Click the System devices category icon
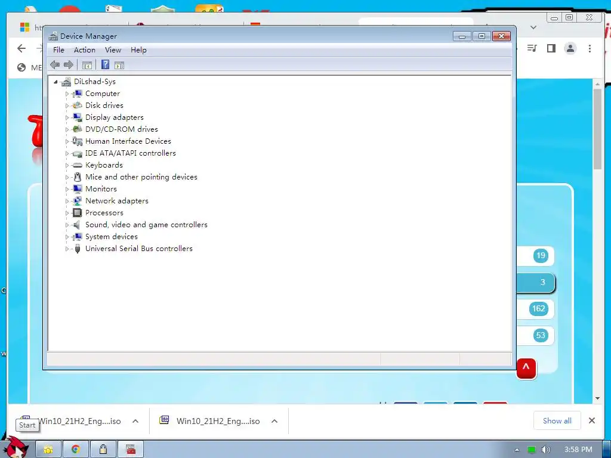 click(x=78, y=237)
